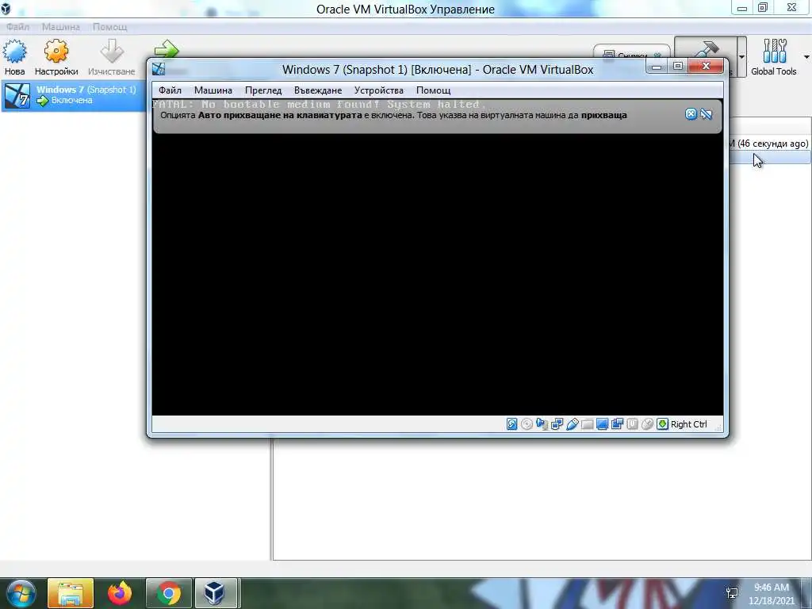The image size is (812, 609).
Task: Click the Изчистване discard arrow icon
Action: click(x=112, y=52)
